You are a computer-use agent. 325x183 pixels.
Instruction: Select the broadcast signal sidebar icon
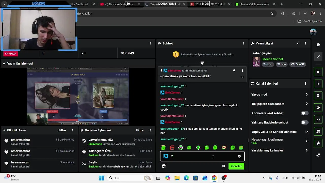(318, 119)
